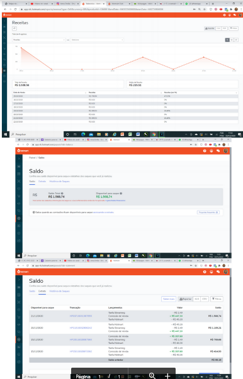Click the Perguntas frequentes button

pos(208,212)
